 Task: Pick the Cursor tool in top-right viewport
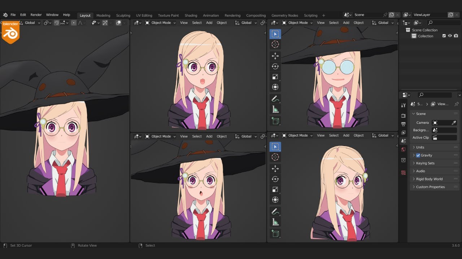[275, 45]
